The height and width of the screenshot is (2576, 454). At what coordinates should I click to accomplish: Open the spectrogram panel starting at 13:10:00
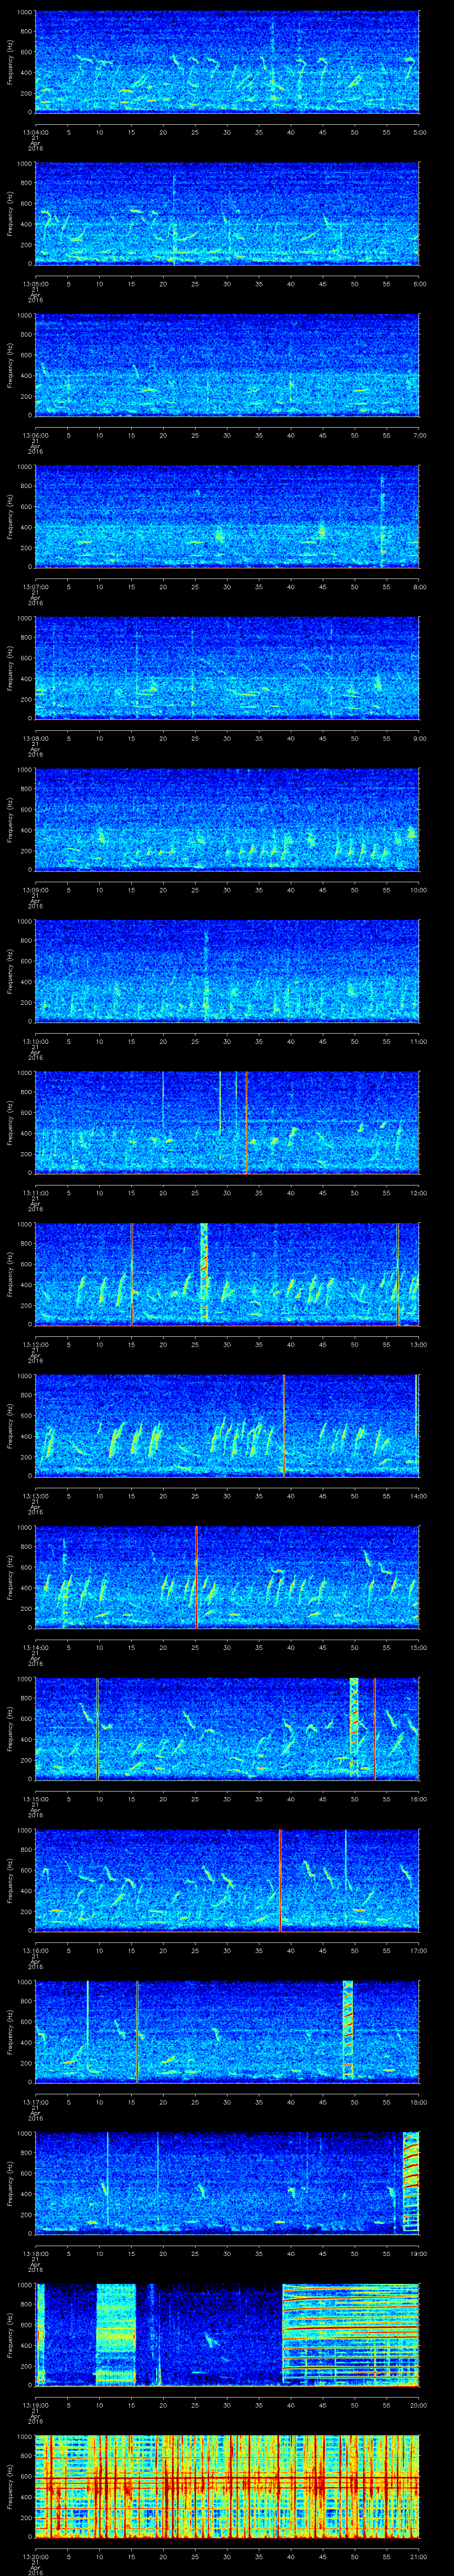click(227, 971)
